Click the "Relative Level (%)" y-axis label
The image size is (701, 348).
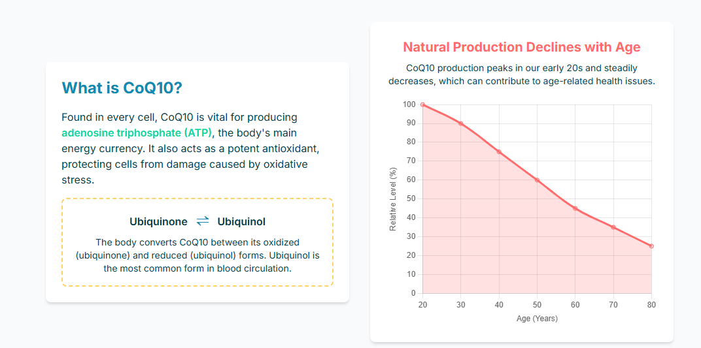393,199
